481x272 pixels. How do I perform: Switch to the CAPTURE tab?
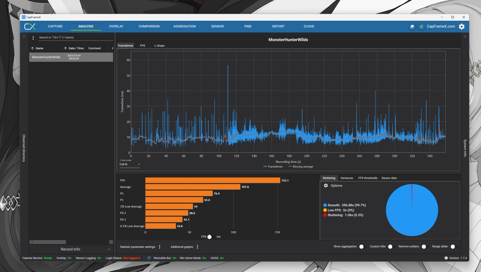[x=55, y=26]
